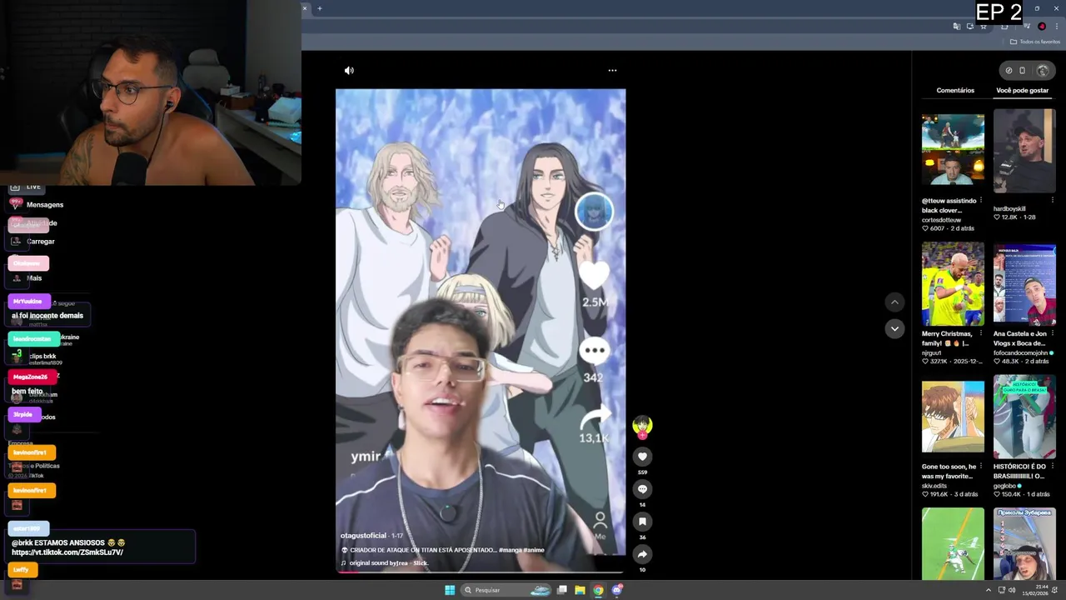Open the Ana Castela e Jon Vlogs thumbnail

[x=1024, y=283]
